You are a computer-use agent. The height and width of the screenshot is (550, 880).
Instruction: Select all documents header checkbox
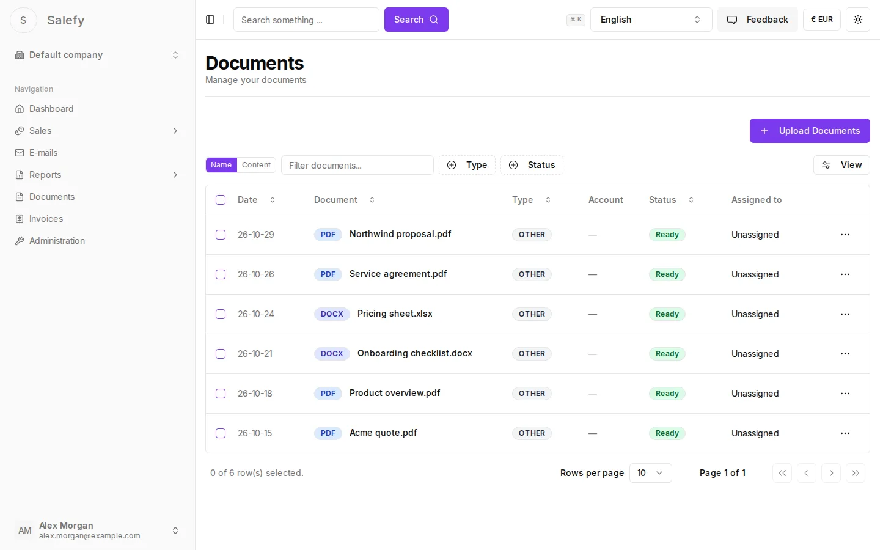point(221,200)
